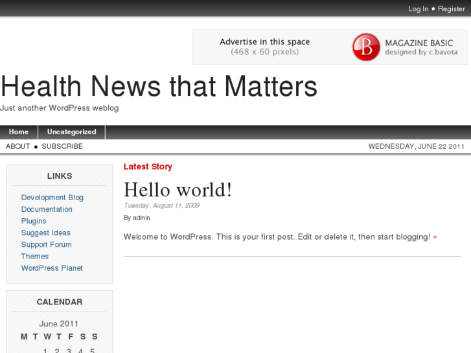Open the Documentation sidebar link

point(47,209)
